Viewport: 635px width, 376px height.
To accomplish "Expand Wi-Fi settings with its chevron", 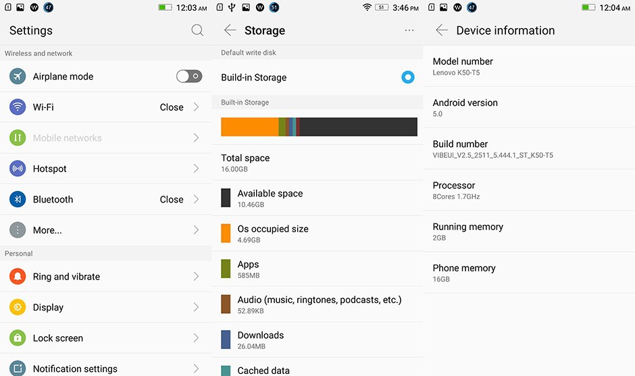I will pos(197,107).
